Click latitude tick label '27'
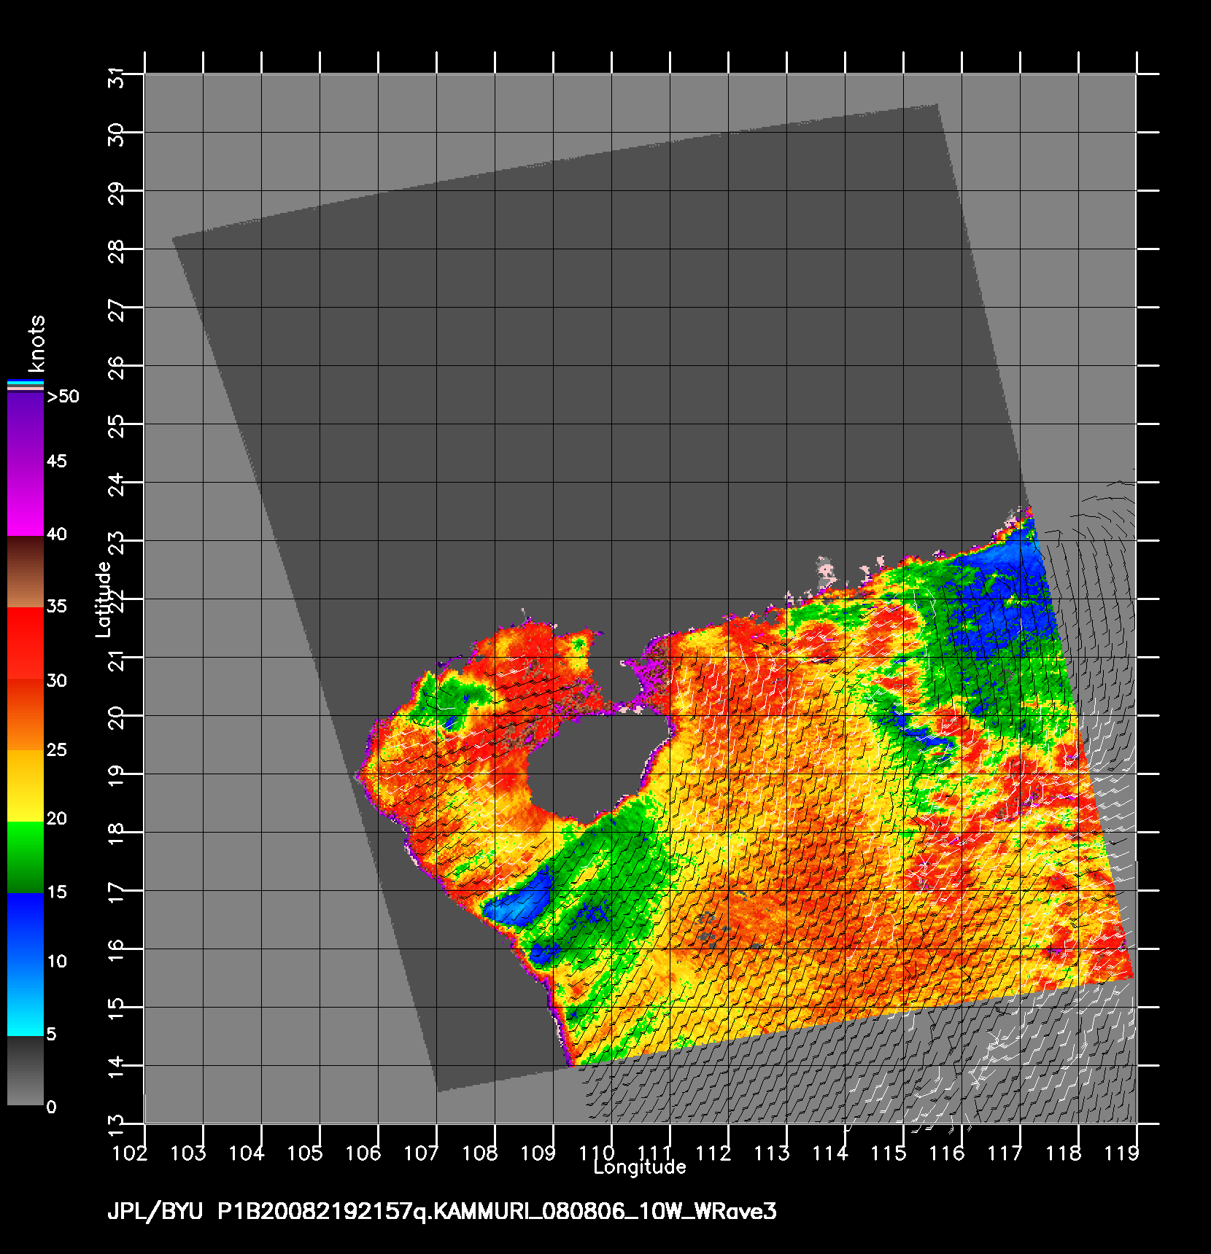 (117, 311)
